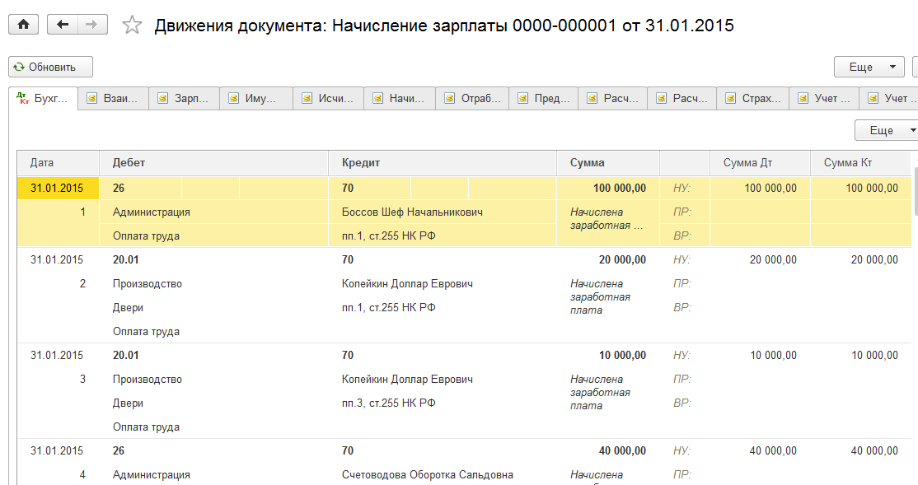918x485 pixels.
Task: Click the register icon on Зарп... tab
Action: pyautogui.click(x=163, y=98)
